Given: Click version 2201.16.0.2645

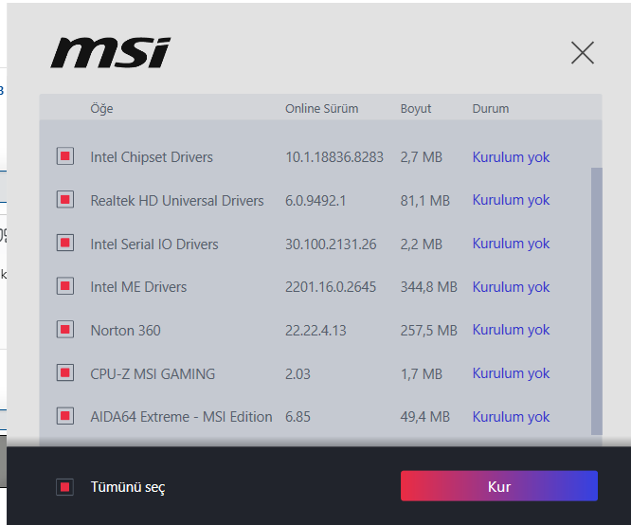Looking at the screenshot, I should coord(331,287).
